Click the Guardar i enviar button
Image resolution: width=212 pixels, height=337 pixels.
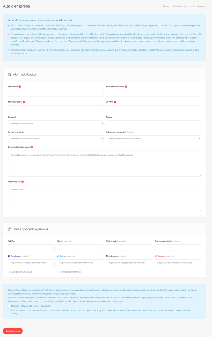(x=13, y=331)
